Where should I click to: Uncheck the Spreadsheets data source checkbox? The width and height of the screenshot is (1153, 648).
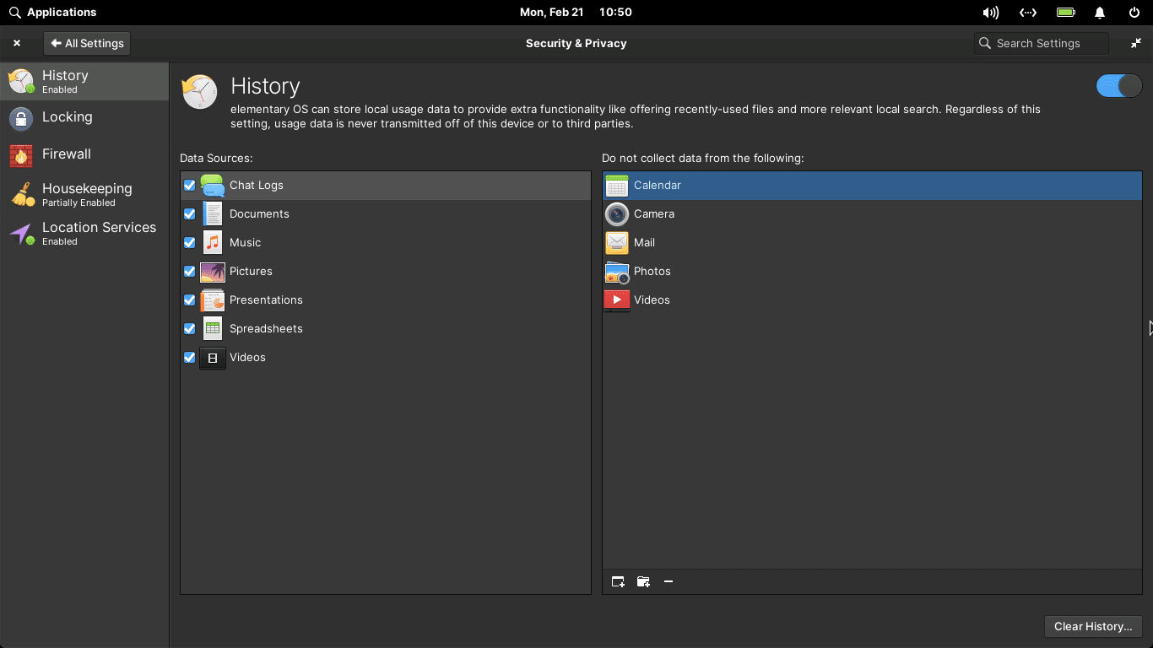190,329
